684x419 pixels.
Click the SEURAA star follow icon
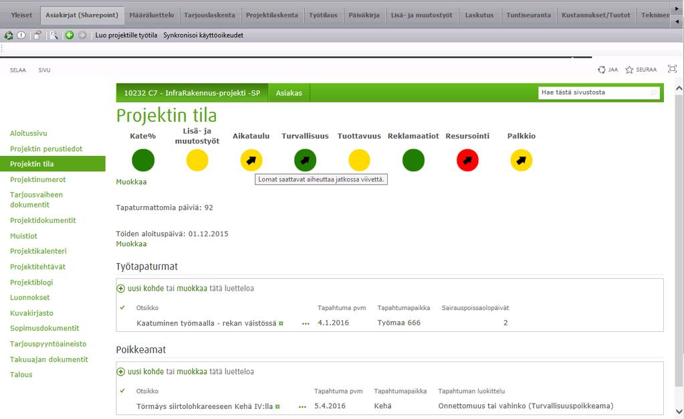629,70
